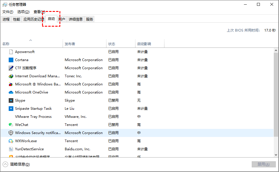Image resolution: width=279 pixels, height=172 pixels.
Task: Click the scrollbar down arrow
Action: 276,155
